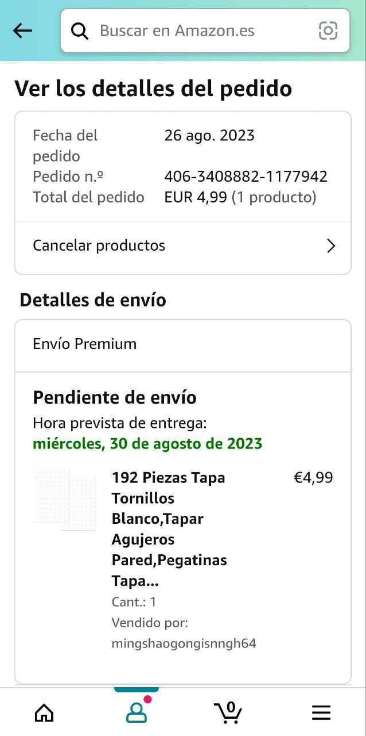The height and width of the screenshot is (736, 366).
Task: Select the Cancelar productos text
Action: pos(99,246)
